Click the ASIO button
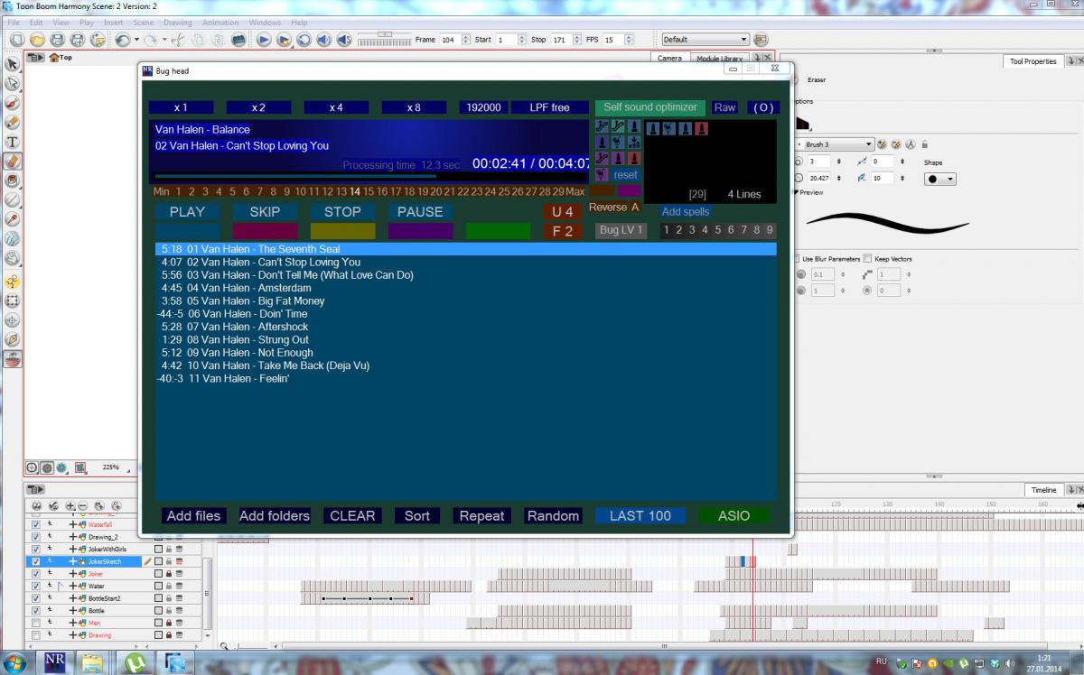 tap(734, 516)
